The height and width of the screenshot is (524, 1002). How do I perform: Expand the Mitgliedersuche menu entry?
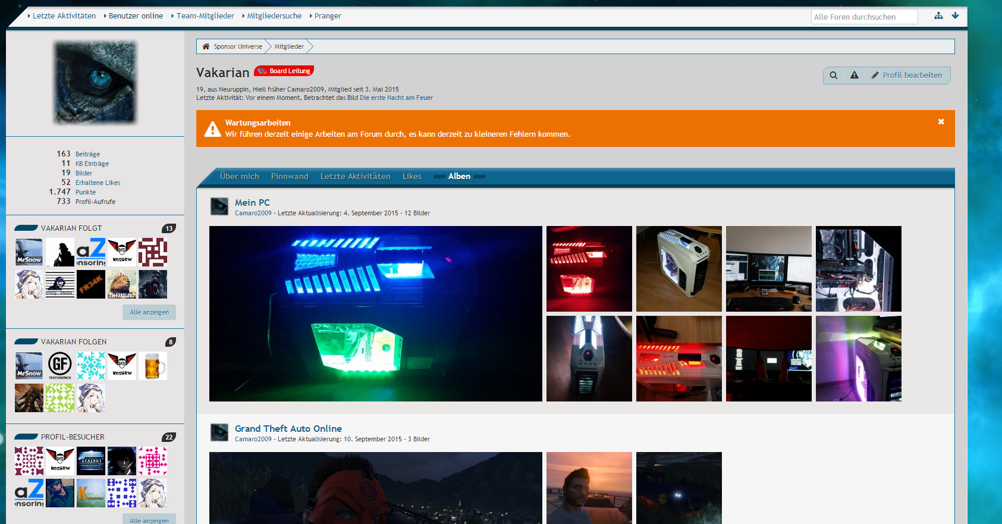[274, 16]
